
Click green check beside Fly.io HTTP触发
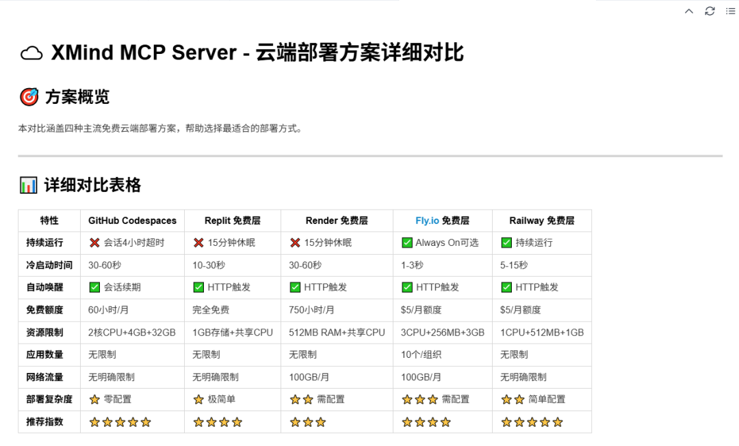pos(407,288)
